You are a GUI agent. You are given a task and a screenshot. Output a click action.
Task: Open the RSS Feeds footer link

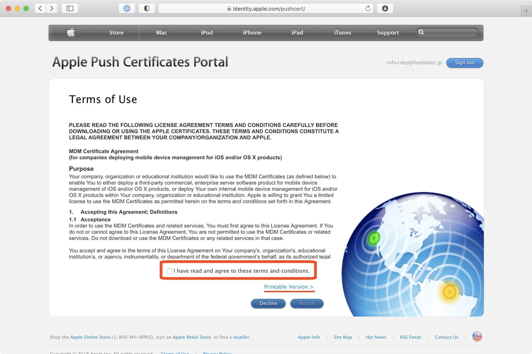[x=411, y=337]
